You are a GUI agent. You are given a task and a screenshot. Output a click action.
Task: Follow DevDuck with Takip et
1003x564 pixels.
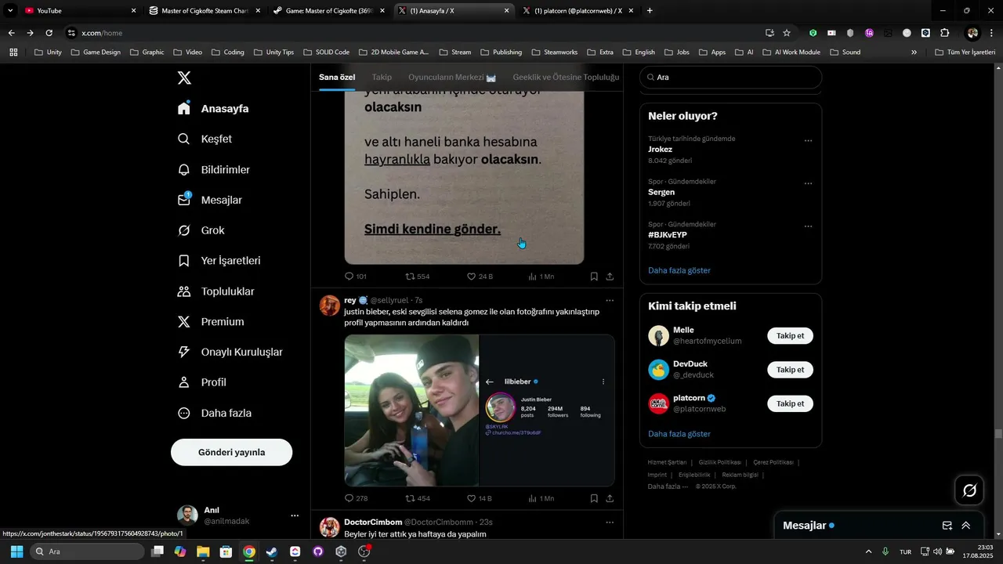790,370
